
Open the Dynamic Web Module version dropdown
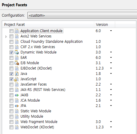(111, 52)
